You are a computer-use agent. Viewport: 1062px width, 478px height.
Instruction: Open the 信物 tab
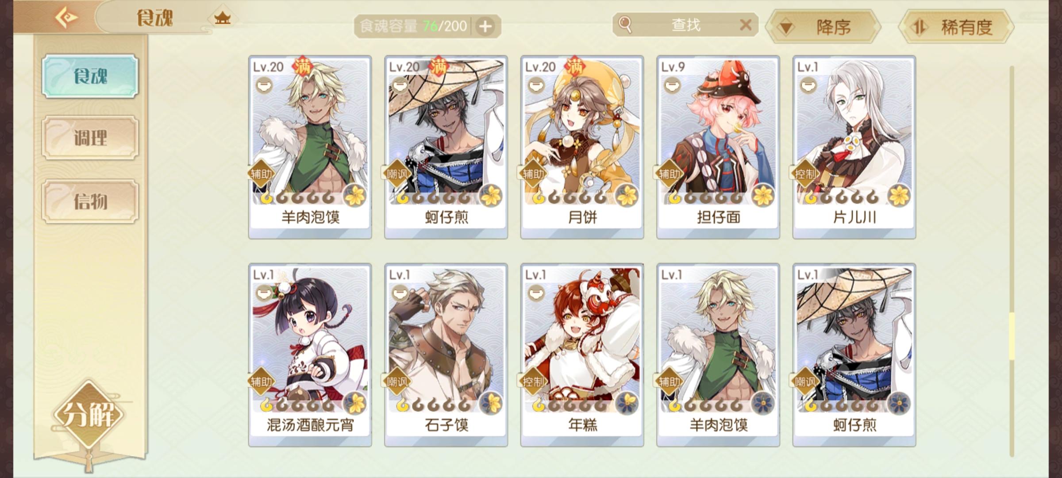click(x=90, y=201)
